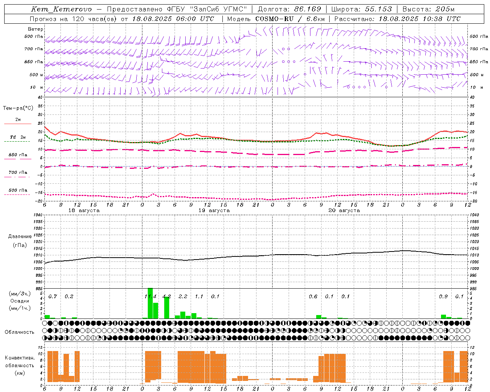Click forecast start time 18.08.2025 06:00 UTC
Viewport: 490px width, 392px height.
tap(173, 19)
